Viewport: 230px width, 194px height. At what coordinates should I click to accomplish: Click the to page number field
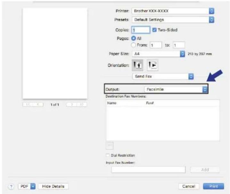(179, 45)
